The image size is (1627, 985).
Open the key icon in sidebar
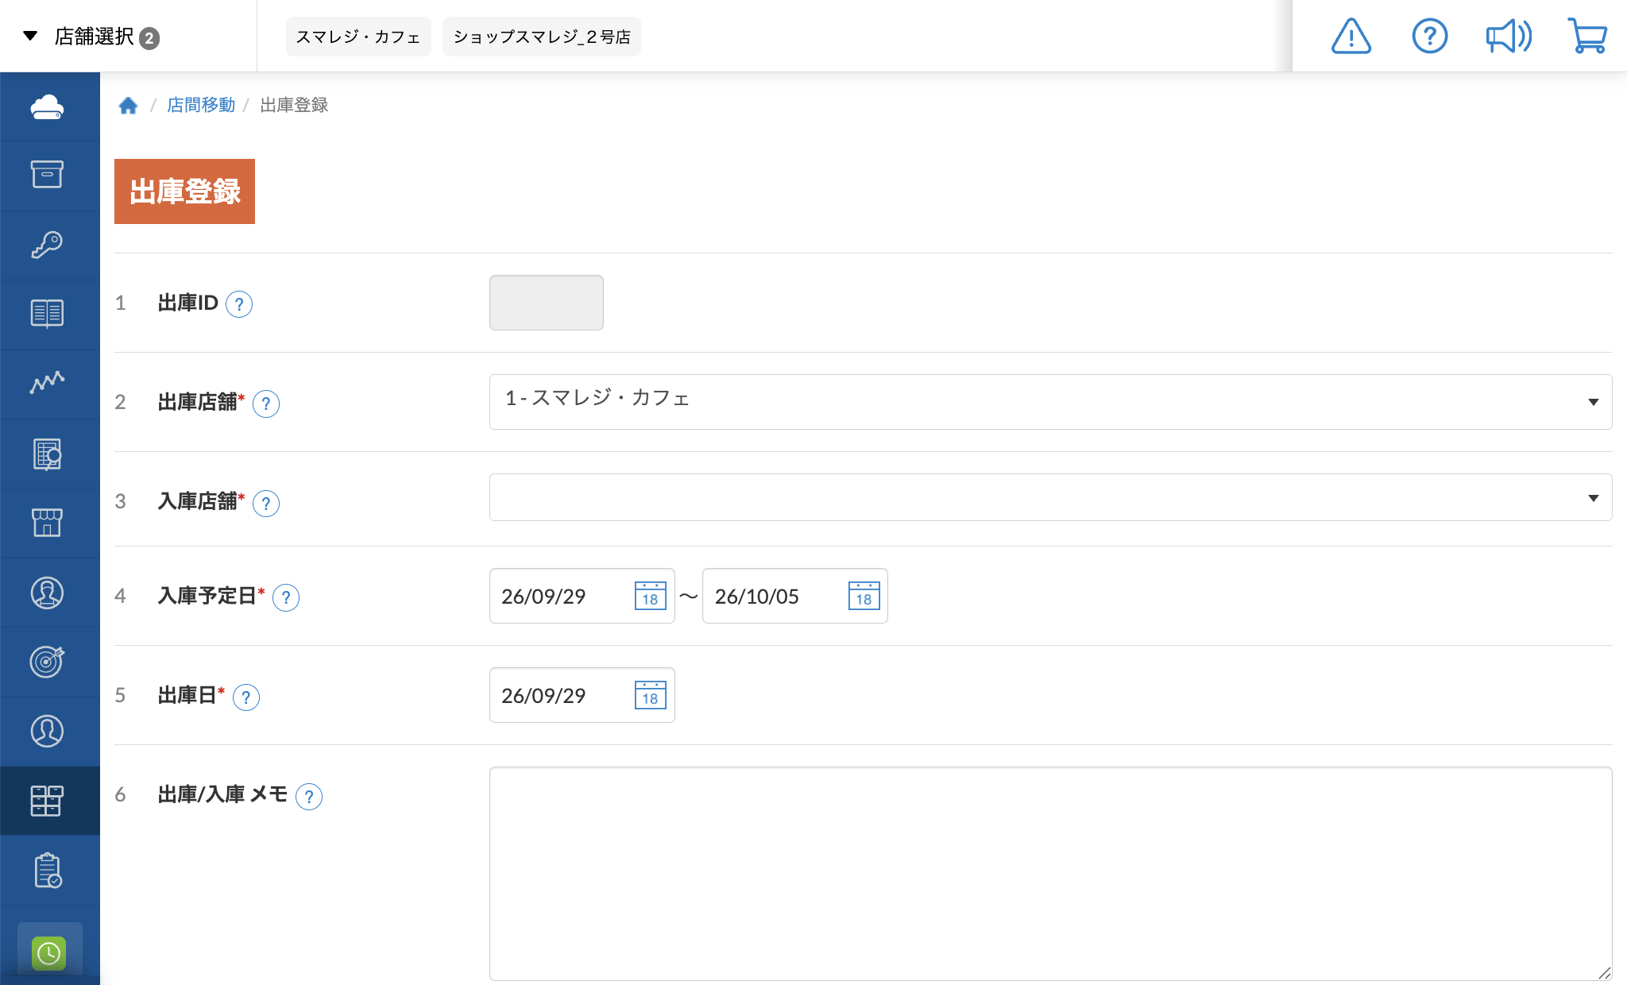(x=48, y=245)
